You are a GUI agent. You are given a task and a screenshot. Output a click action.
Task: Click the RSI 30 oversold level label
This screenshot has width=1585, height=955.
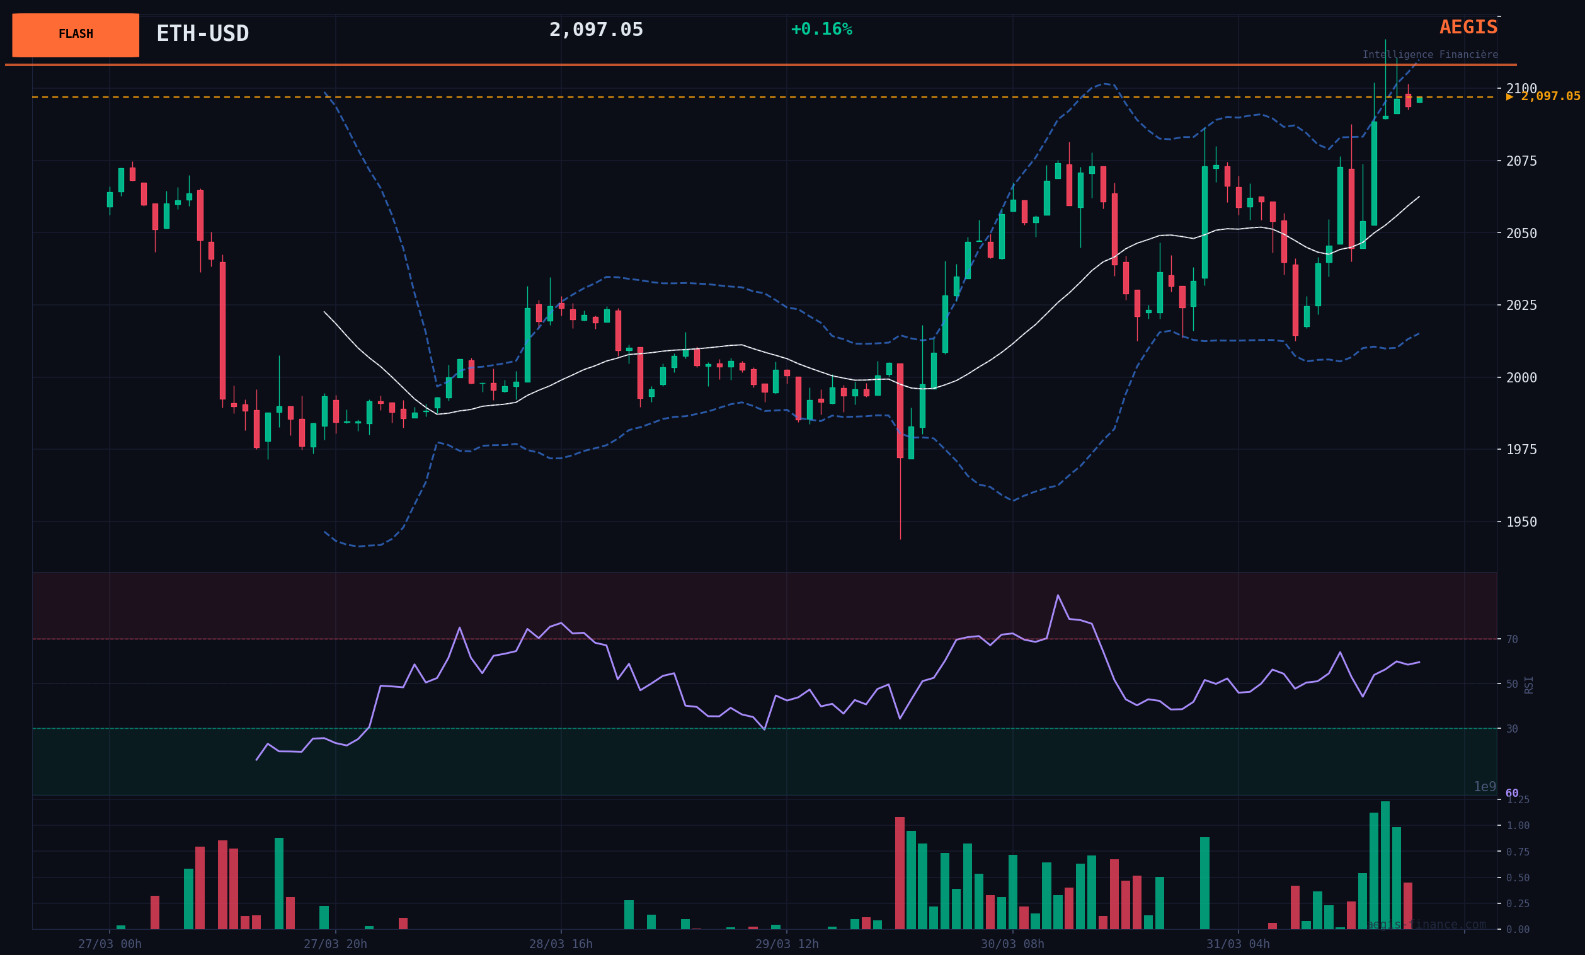pyautogui.click(x=1512, y=729)
